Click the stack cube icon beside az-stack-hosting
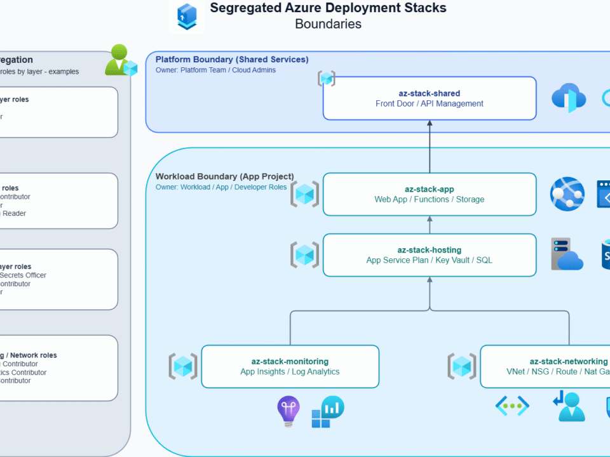Screen dimensions: 610x457 point(305,255)
